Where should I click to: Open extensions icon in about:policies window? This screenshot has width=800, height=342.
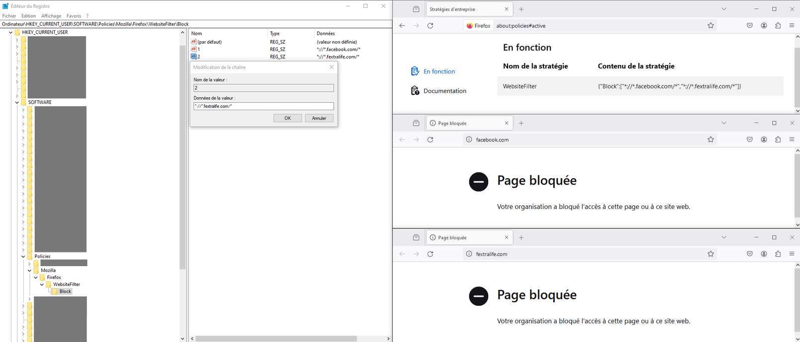[x=778, y=26]
